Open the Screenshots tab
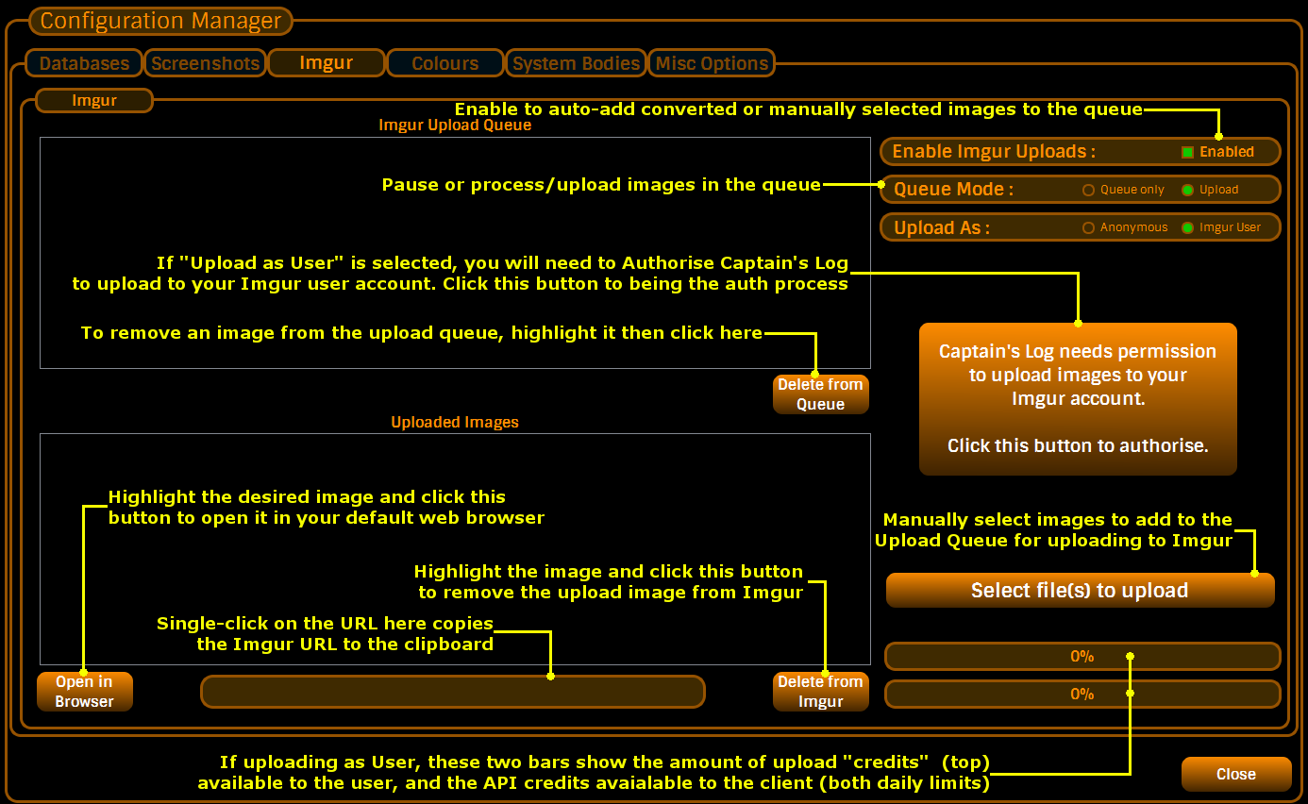This screenshot has width=1308, height=804. (205, 63)
